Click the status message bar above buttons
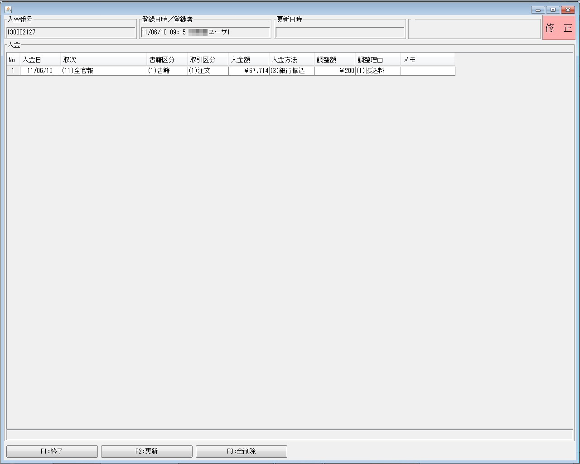The image size is (580, 464). (290, 435)
